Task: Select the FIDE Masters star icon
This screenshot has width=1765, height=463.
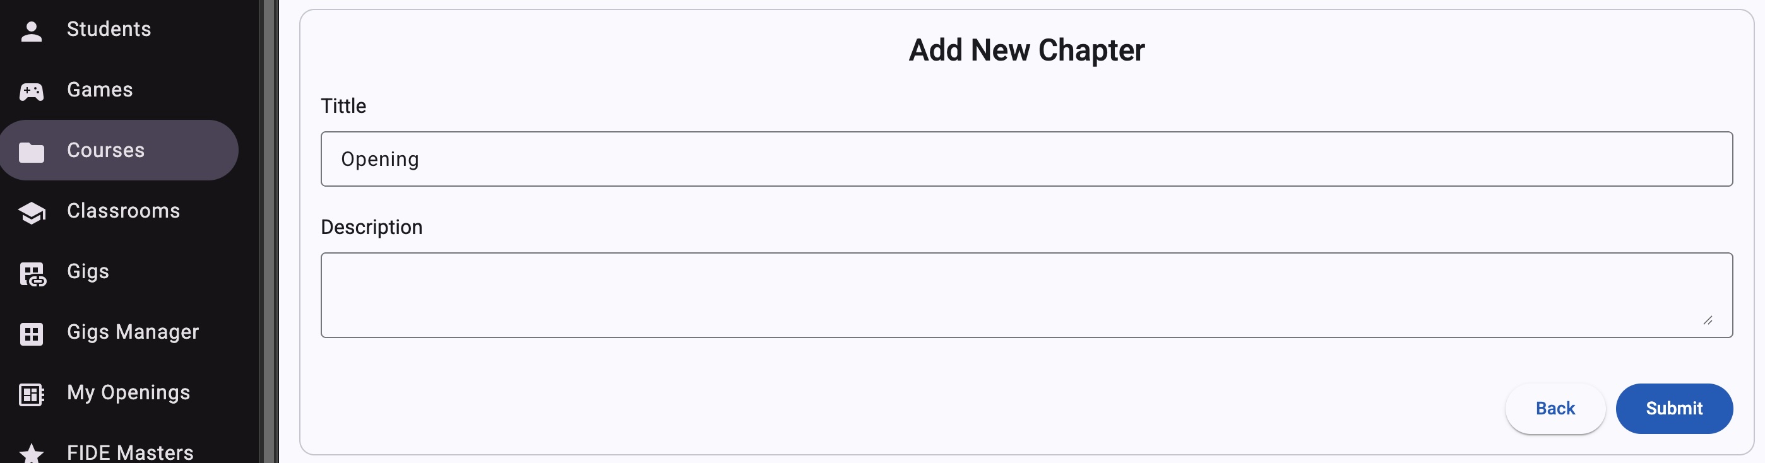Action: click(32, 453)
